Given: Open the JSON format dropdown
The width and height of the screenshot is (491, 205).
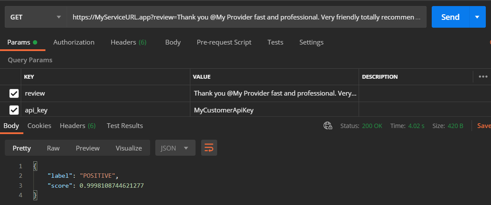Looking at the screenshot, I should [175, 148].
